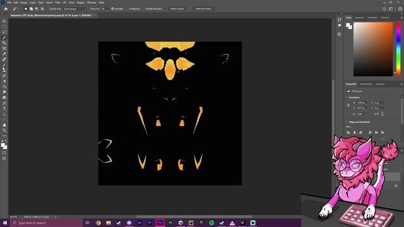Collapse the Align and Distribute section

point(347,122)
